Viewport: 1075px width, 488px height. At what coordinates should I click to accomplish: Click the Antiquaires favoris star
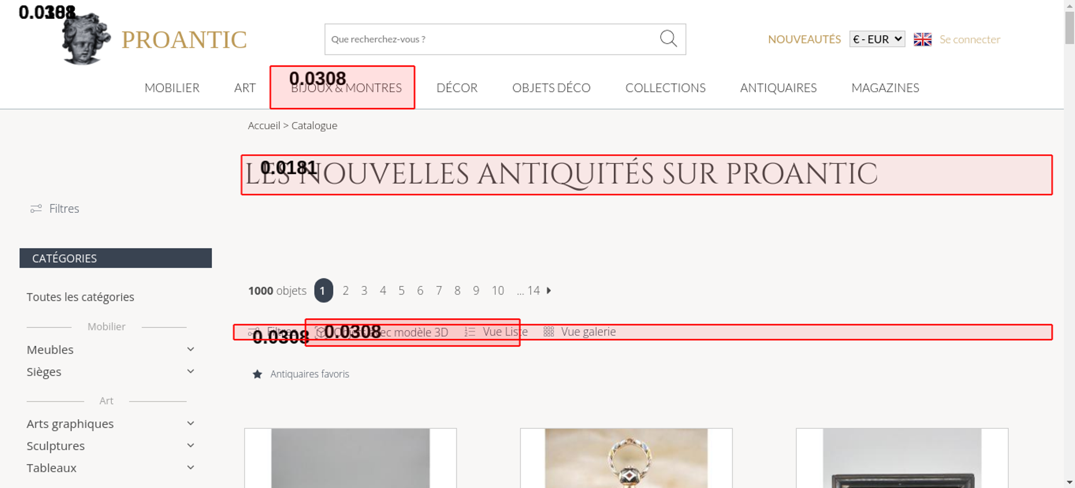click(257, 374)
